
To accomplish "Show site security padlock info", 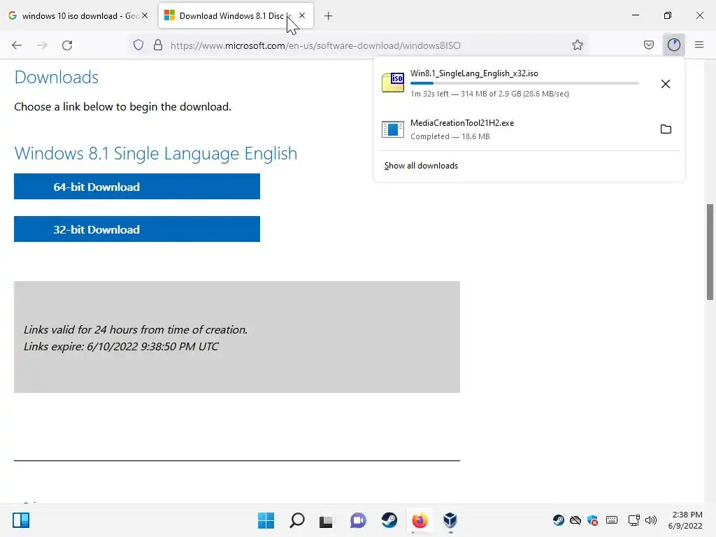I will 158,45.
